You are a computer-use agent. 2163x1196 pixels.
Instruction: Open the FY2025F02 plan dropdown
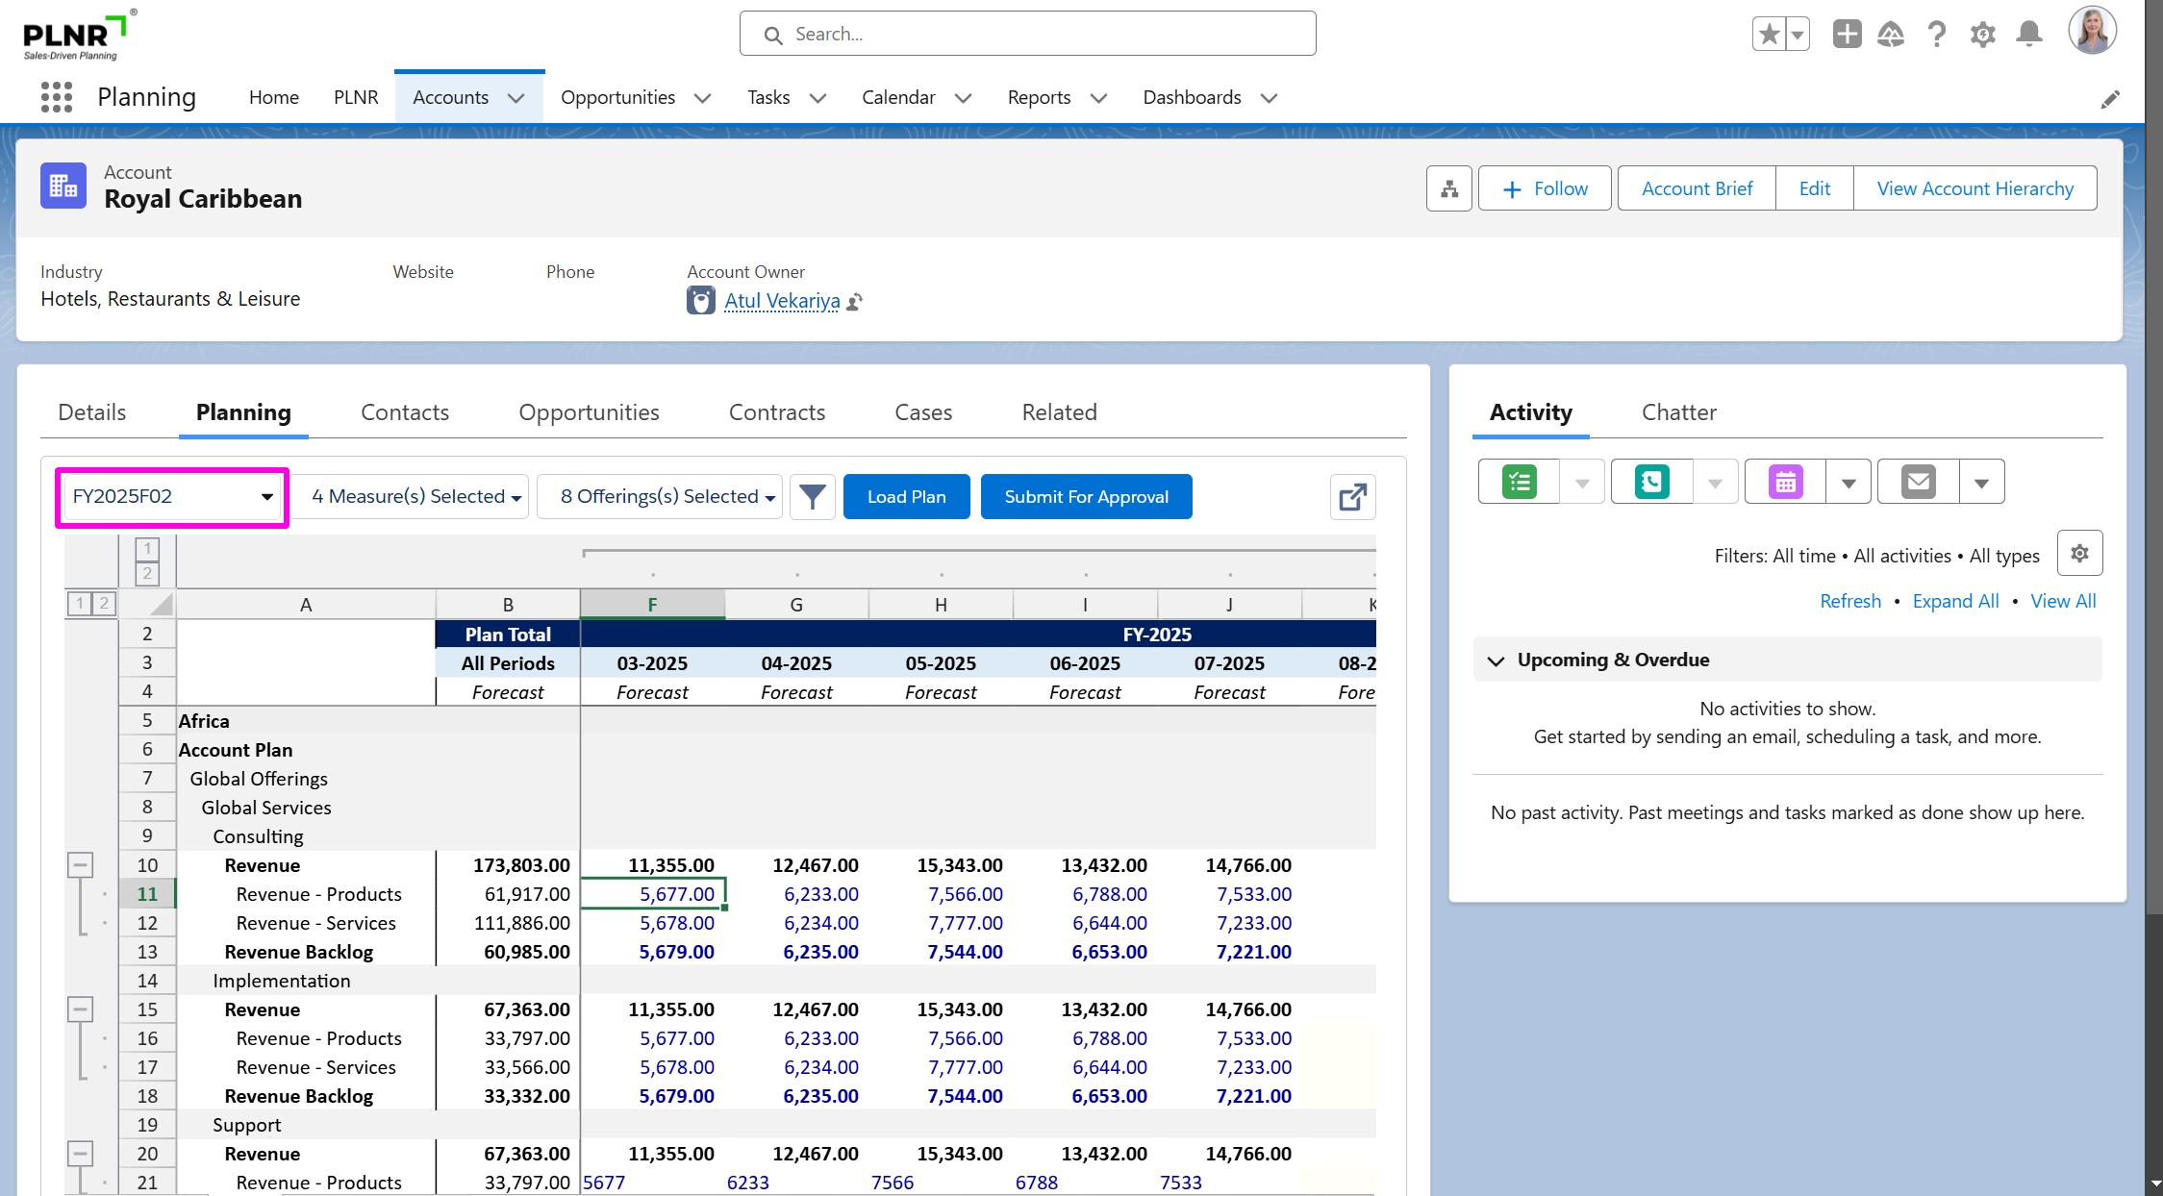point(172,497)
